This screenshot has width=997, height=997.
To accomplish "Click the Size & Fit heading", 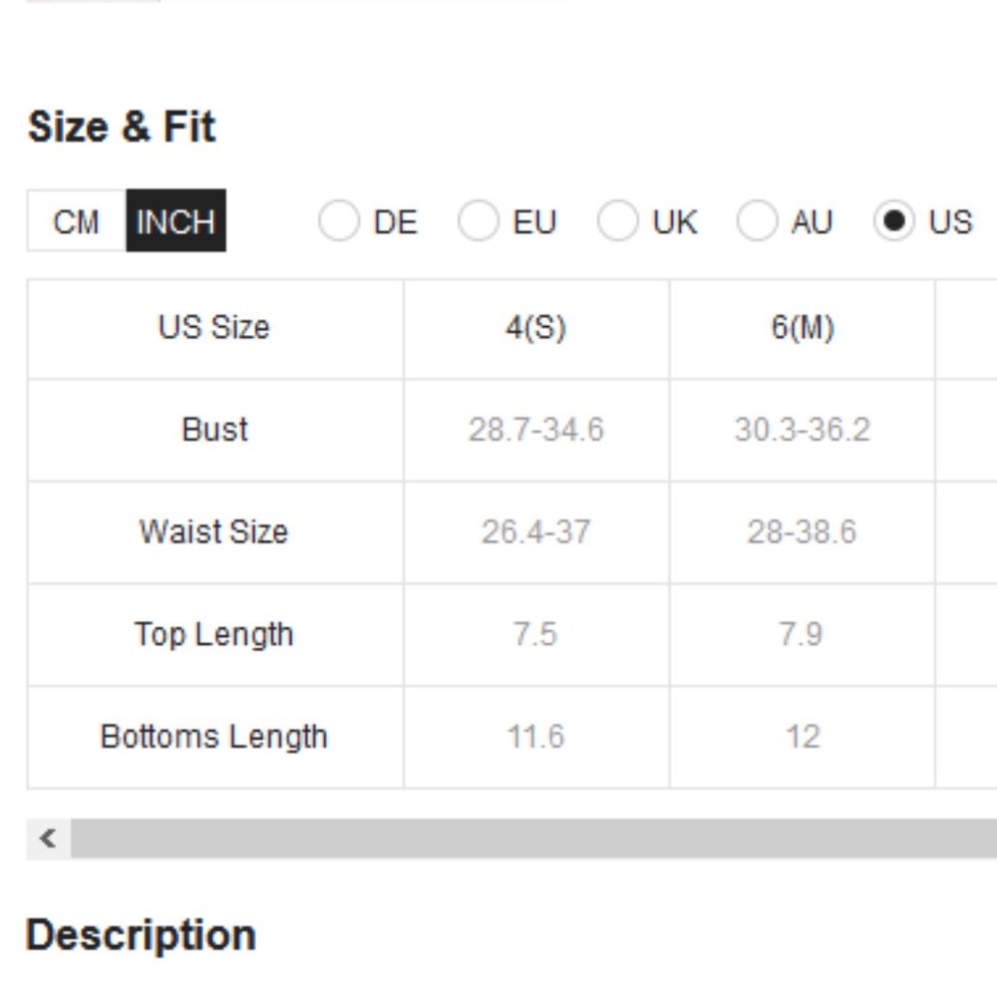I will [122, 128].
